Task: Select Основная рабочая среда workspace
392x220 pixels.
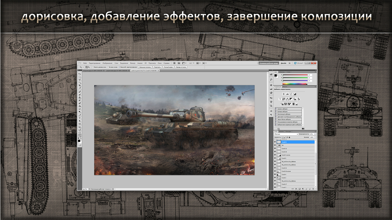Action: 269,63
